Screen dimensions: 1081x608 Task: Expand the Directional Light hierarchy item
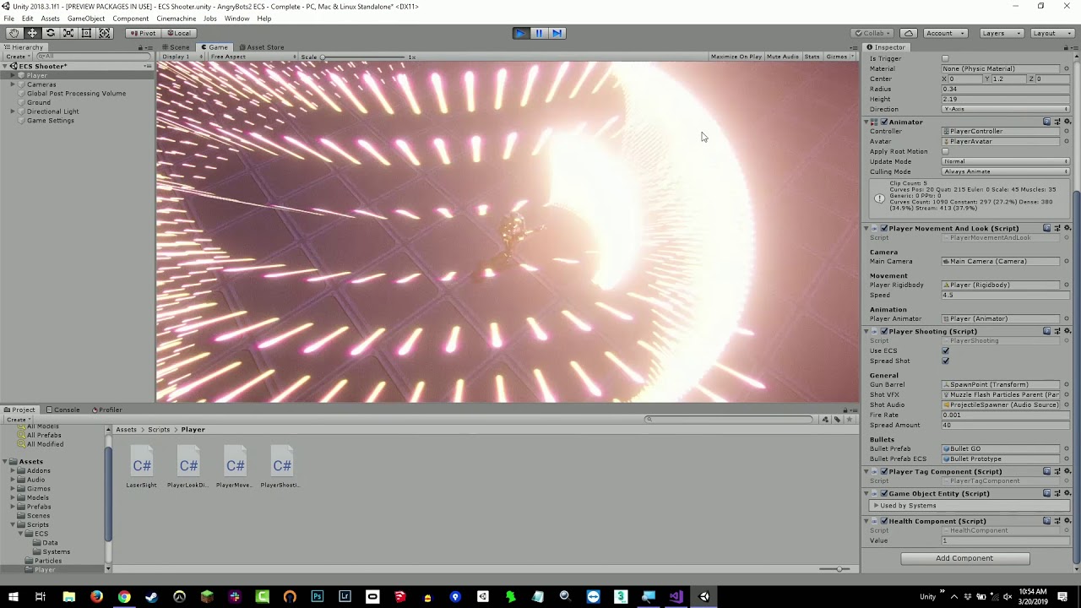[x=13, y=111]
